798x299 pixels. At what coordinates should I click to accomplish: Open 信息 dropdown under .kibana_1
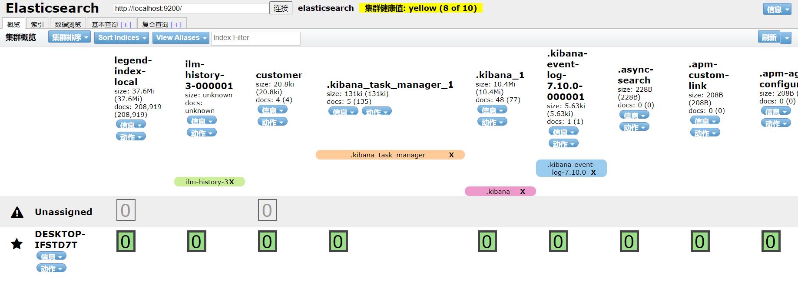[x=492, y=110]
